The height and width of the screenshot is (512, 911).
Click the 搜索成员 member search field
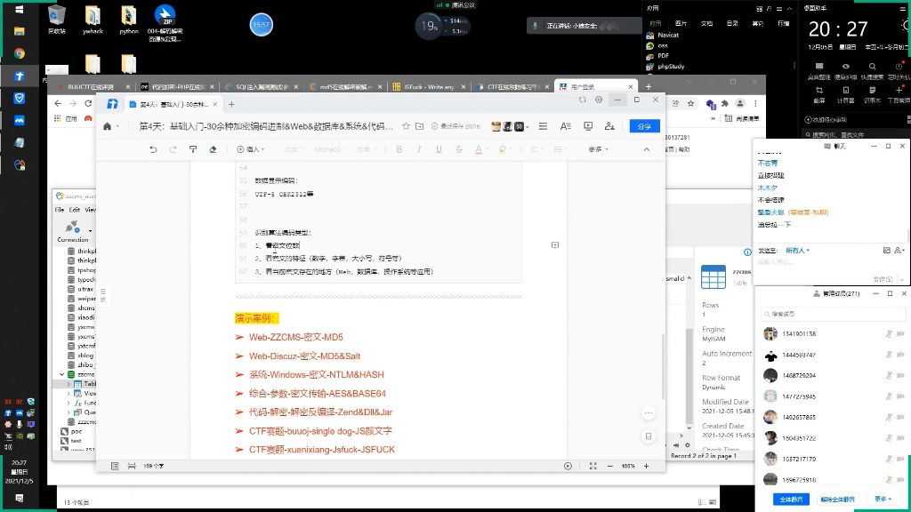833,314
